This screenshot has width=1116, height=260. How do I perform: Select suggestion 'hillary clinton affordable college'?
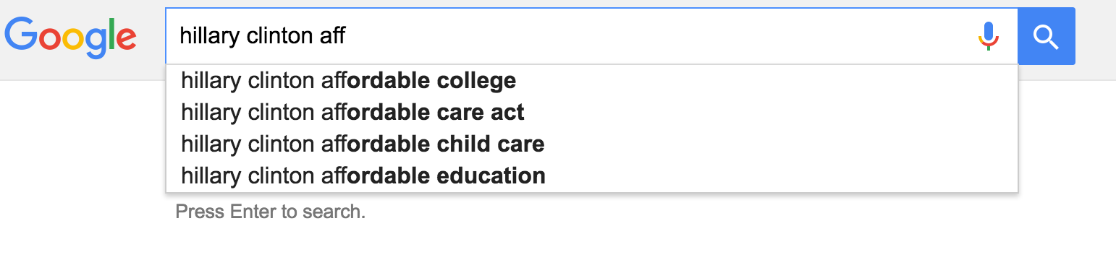click(592, 80)
